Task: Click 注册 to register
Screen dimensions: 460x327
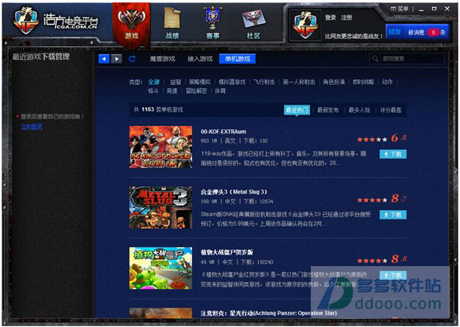Action: coord(346,17)
